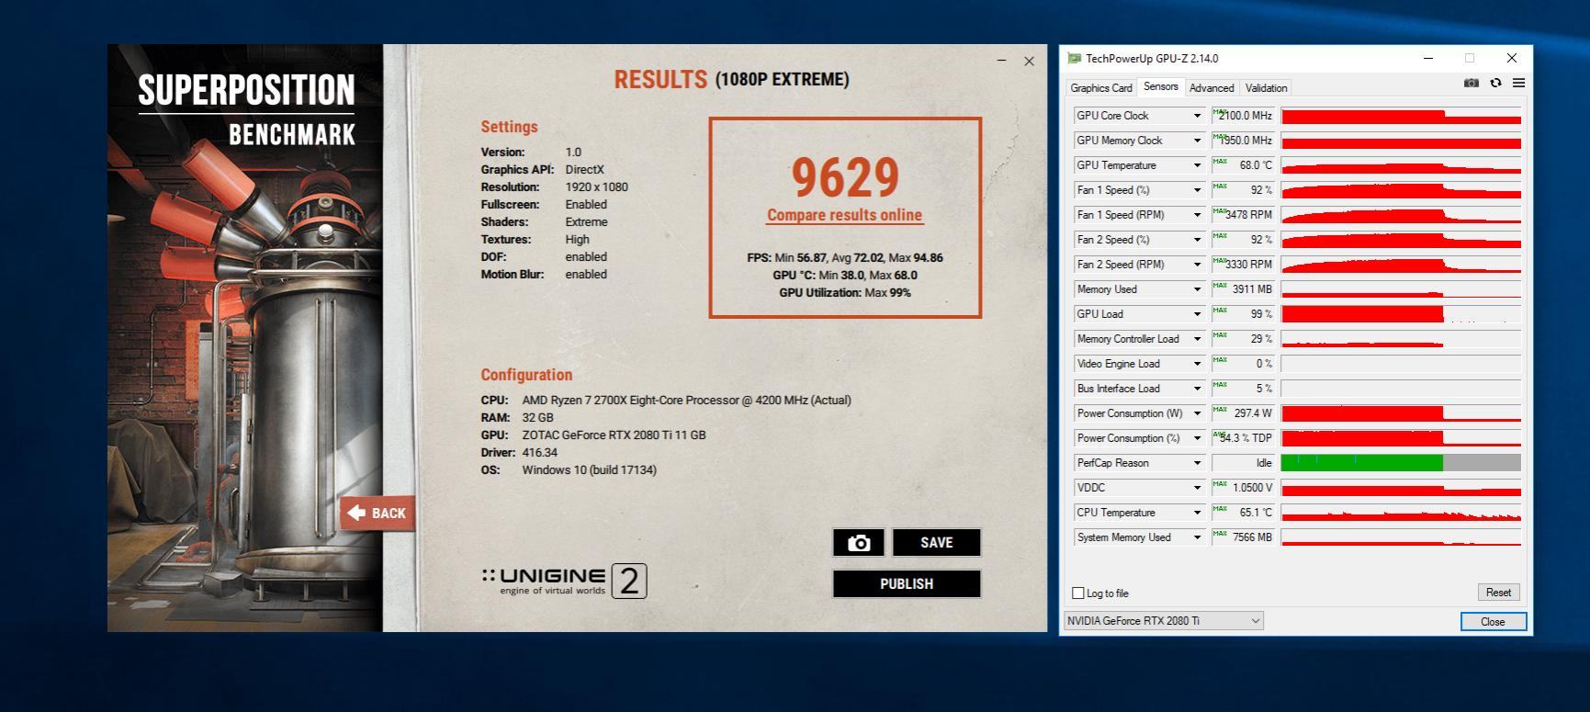Click the PUBLISH button
Screen dimensions: 1590x712
click(907, 583)
